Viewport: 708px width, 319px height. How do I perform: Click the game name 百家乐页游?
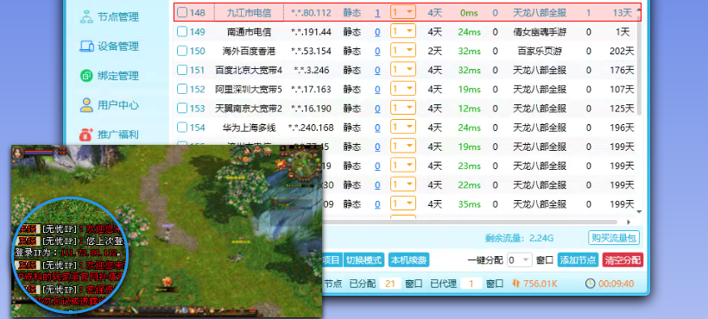[x=540, y=52]
